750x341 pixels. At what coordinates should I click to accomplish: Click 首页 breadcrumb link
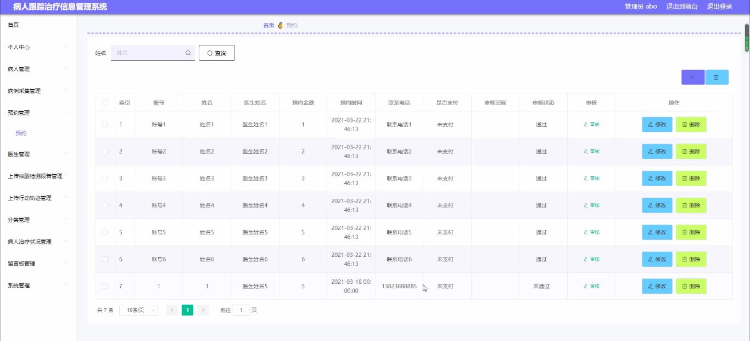coord(268,25)
